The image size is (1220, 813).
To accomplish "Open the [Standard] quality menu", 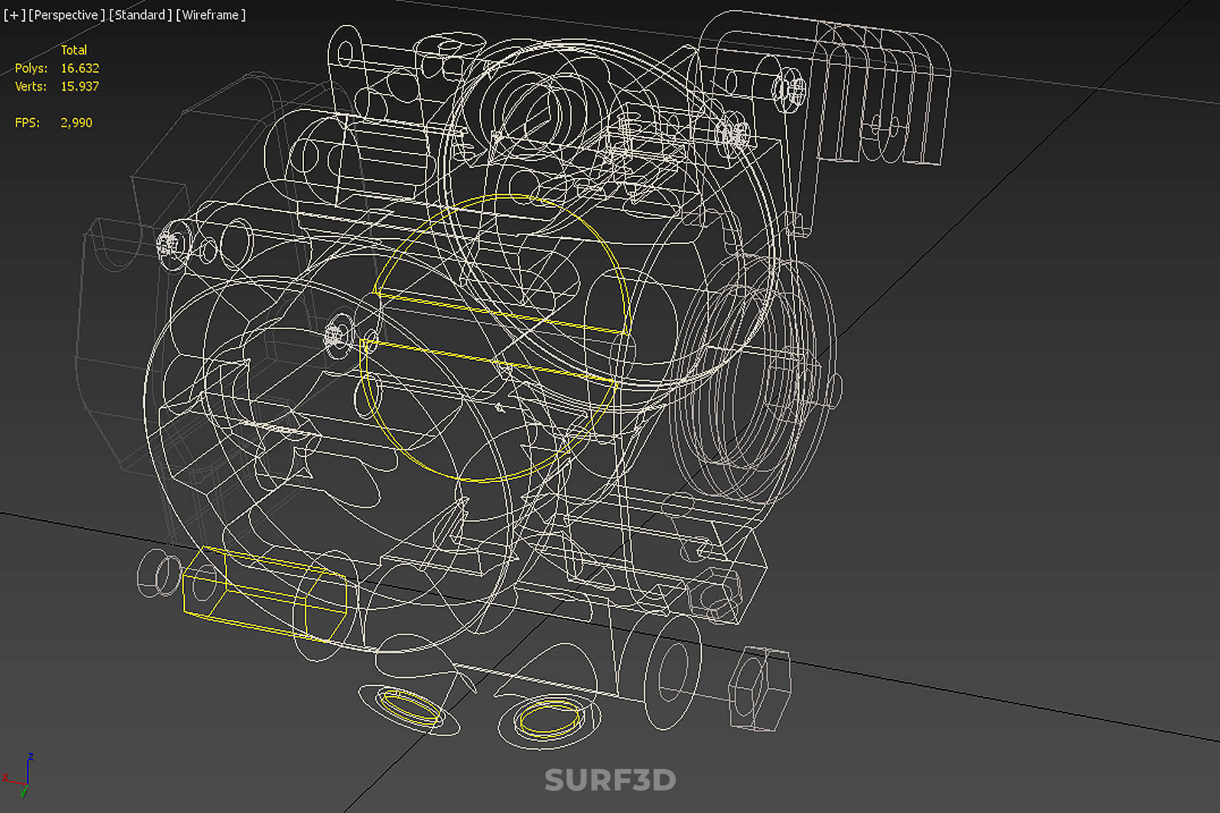I will [140, 15].
